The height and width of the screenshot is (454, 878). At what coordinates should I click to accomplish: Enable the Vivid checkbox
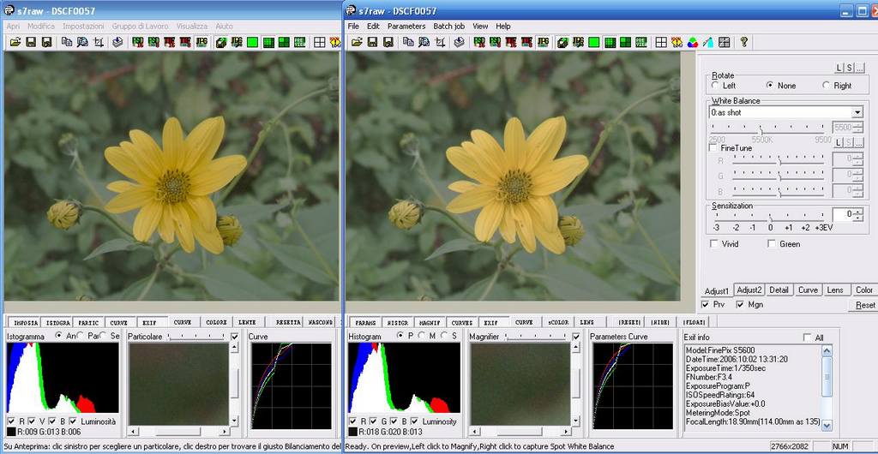714,244
